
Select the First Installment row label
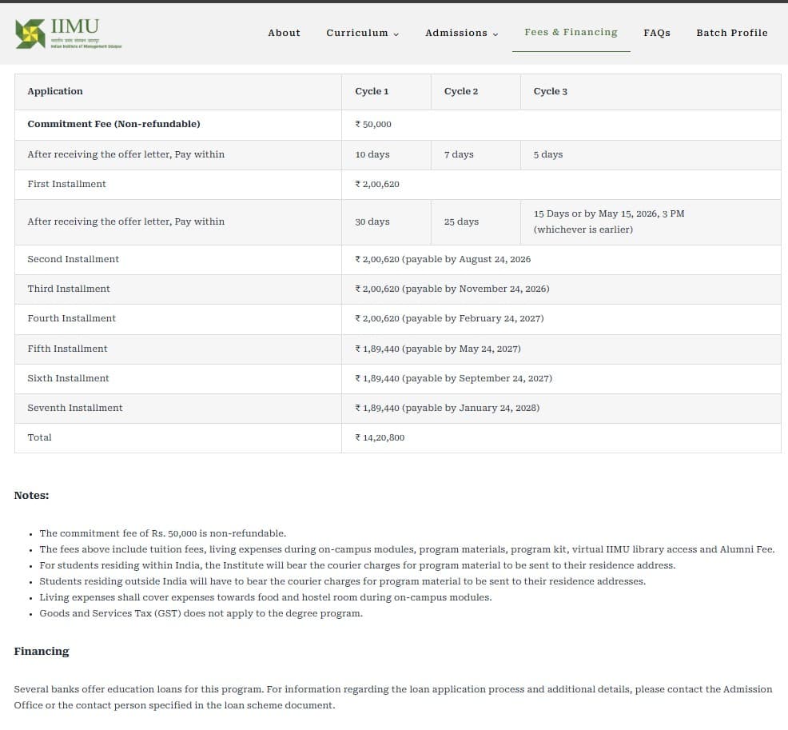pos(66,184)
